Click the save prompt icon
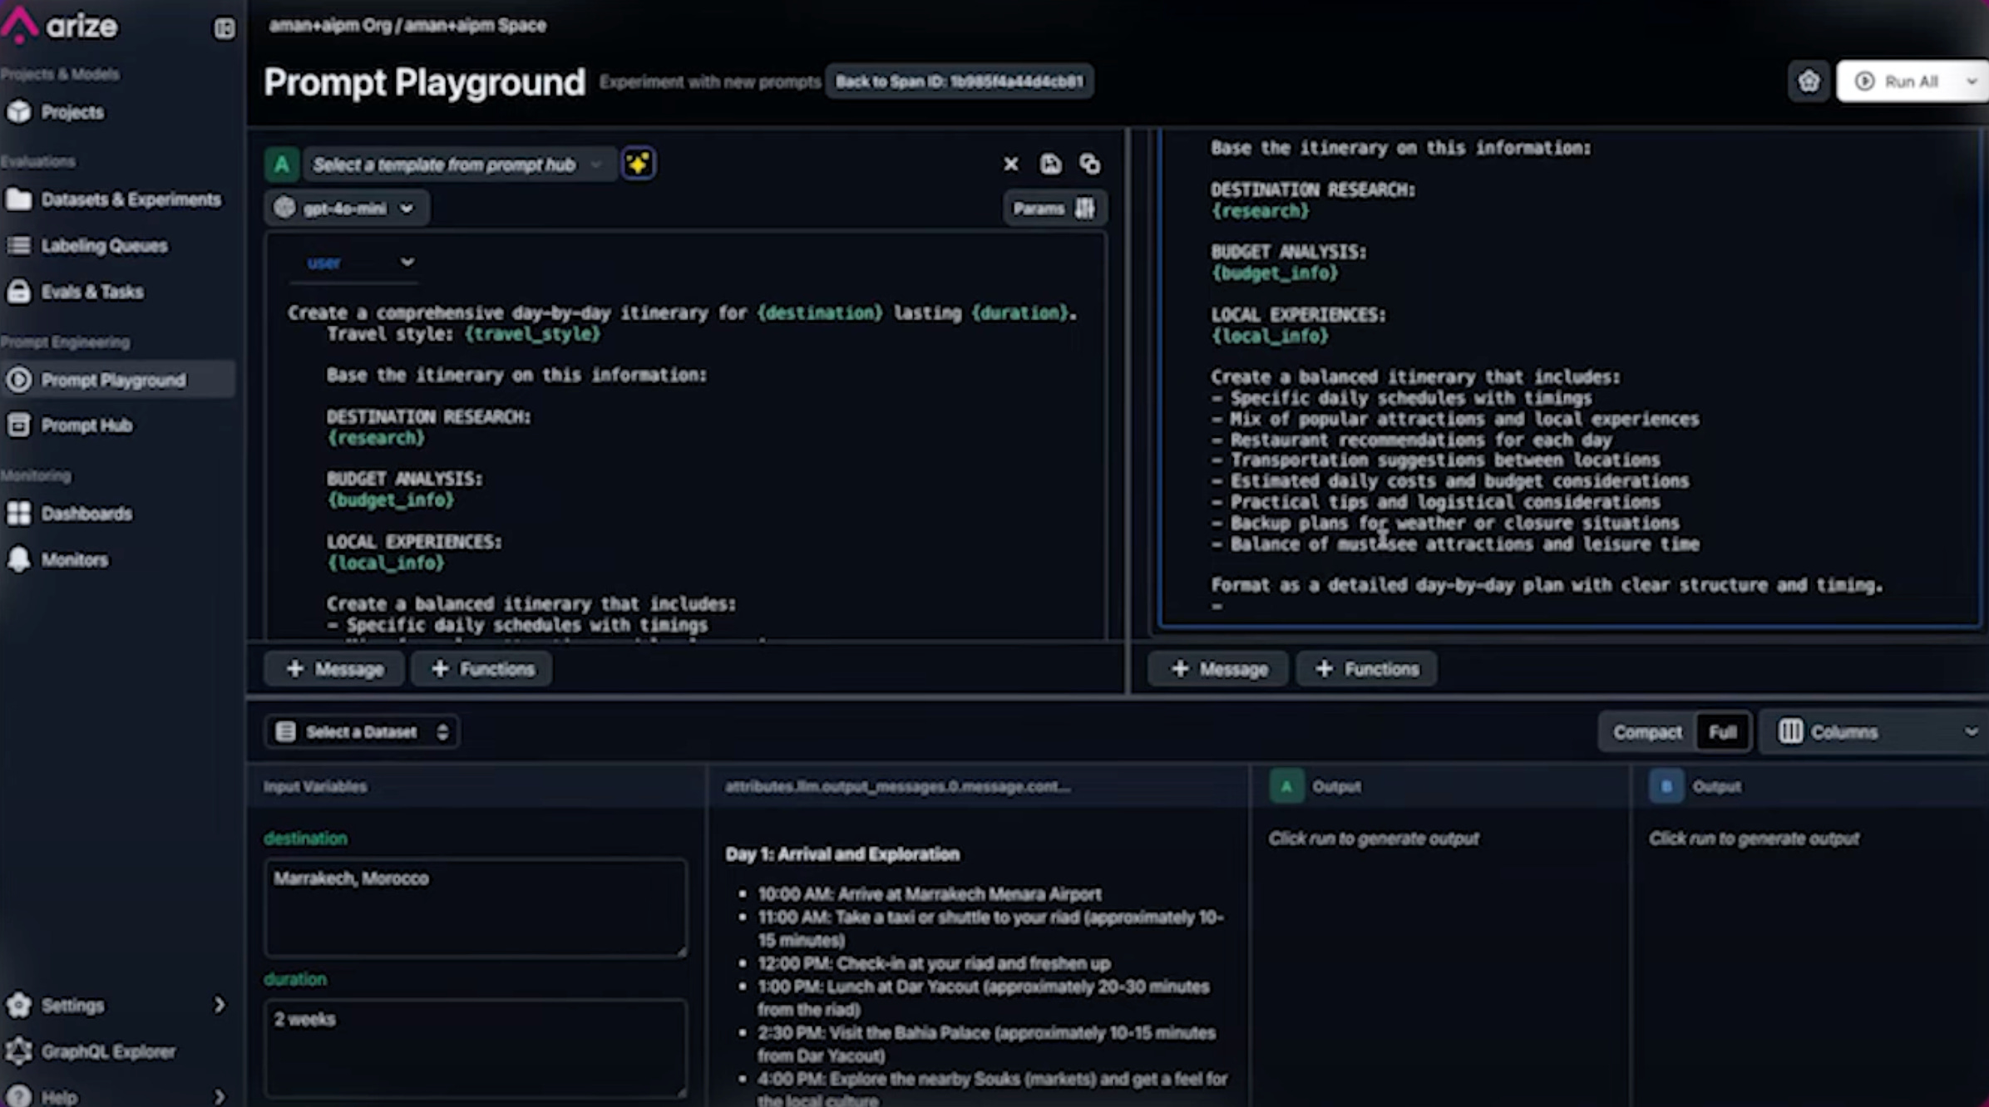The height and width of the screenshot is (1107, 1989). pos(1050,164)
